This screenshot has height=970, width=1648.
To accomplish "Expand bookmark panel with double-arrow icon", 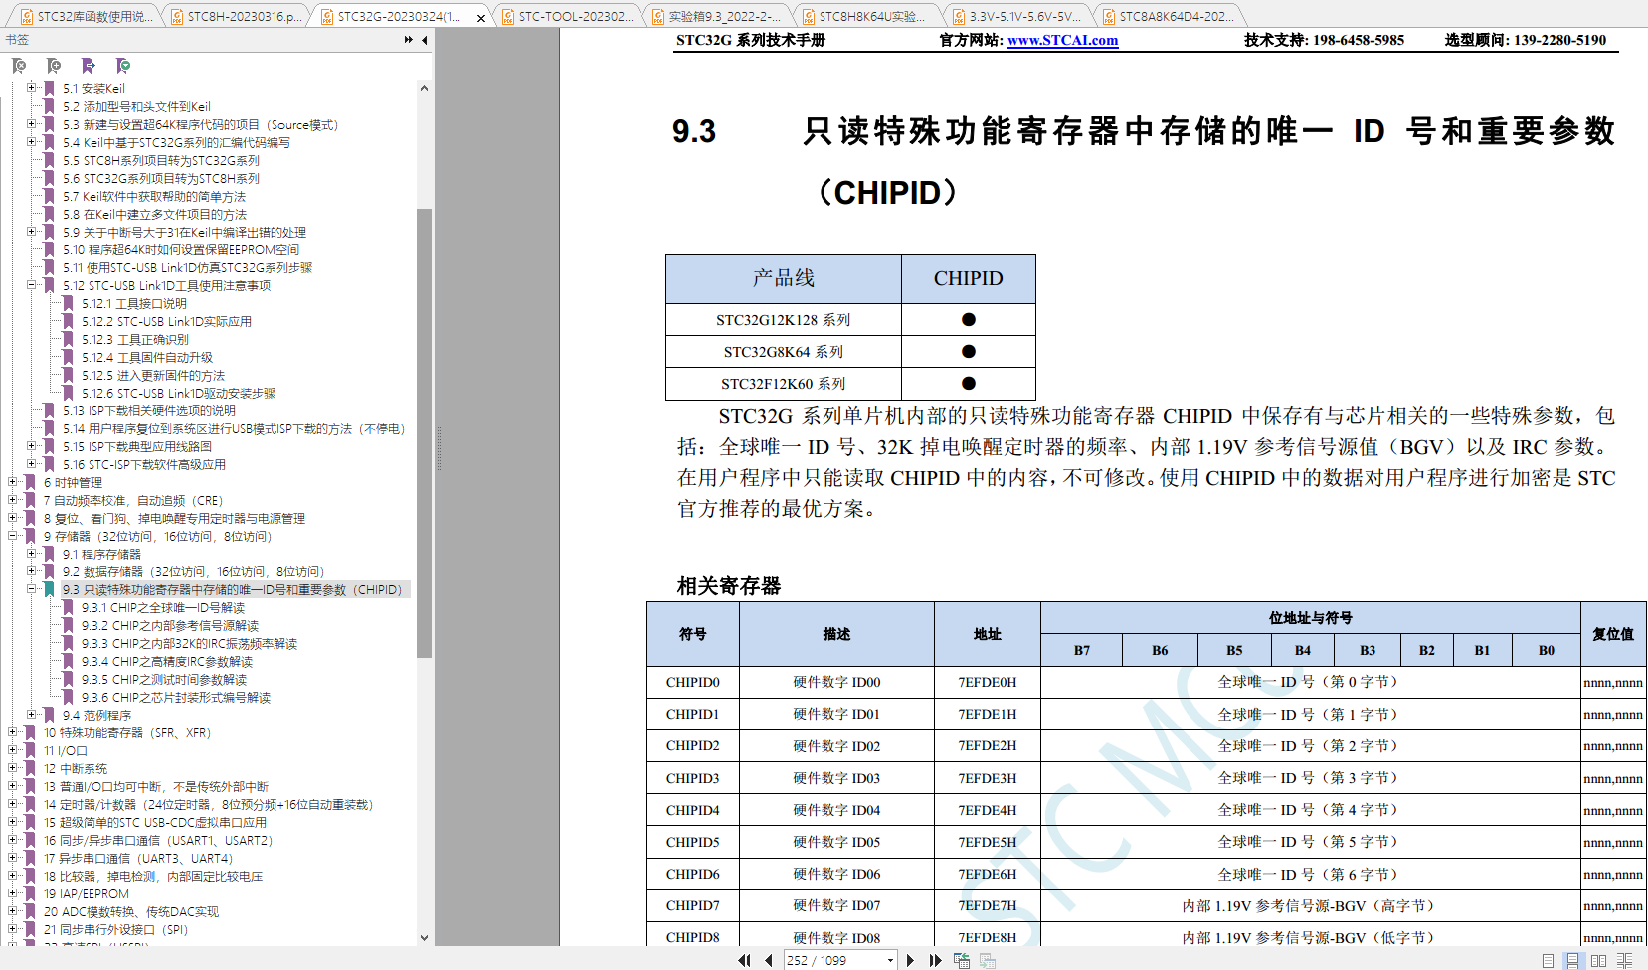I will coord(409,40).
